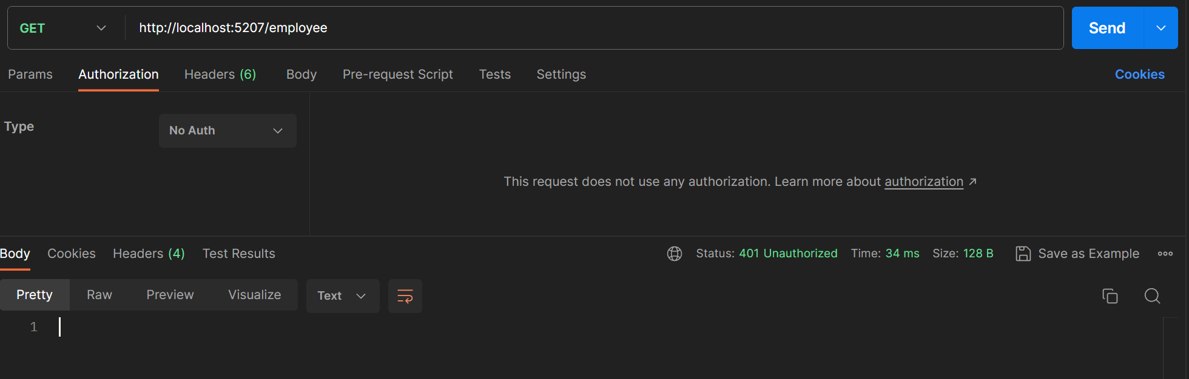Switch to the Params tab
The width and height of the screenshot is (1189, 379).
point(30,74)
